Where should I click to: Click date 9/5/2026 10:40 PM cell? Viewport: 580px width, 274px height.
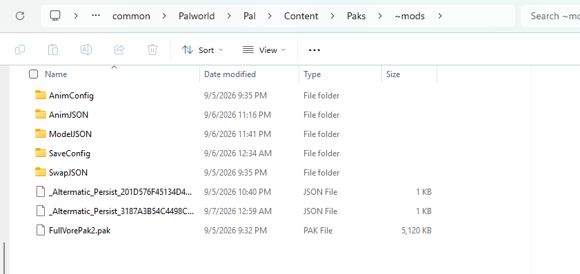[237, 192]
